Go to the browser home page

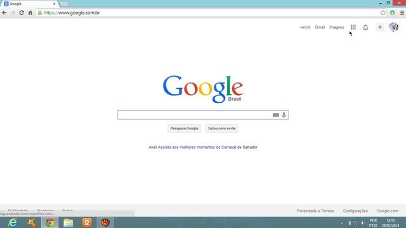(30, 13)
